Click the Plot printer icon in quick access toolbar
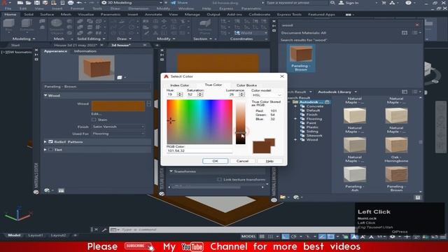This screenshot has height=252, width=448. coord(71,3)
